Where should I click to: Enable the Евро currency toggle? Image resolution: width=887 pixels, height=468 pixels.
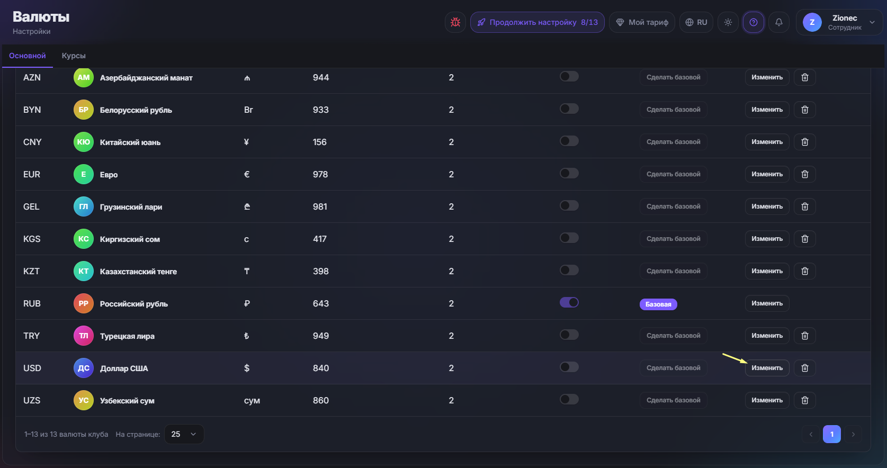point(569,173)
